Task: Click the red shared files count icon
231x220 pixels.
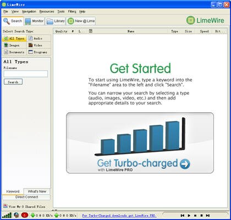Action: [25, 215]
